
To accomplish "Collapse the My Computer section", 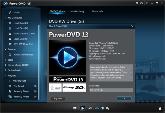I will coord(5,18).
